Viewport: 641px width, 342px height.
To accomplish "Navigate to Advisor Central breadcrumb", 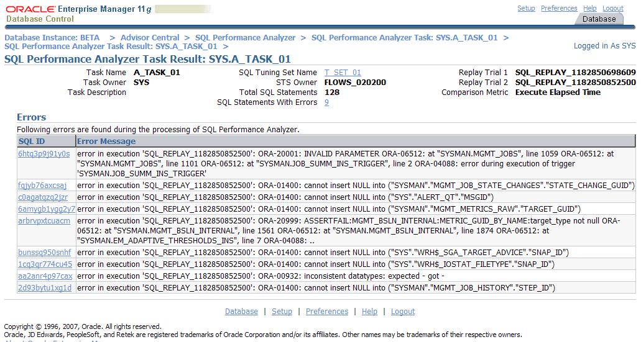I will 150,38.
